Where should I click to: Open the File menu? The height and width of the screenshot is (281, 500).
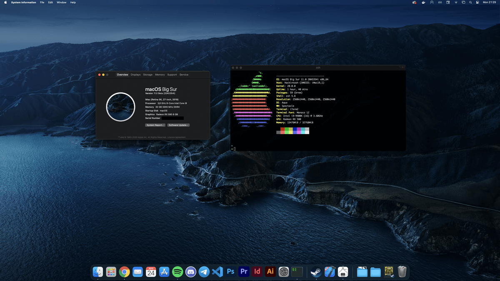(x=42, y=2)
